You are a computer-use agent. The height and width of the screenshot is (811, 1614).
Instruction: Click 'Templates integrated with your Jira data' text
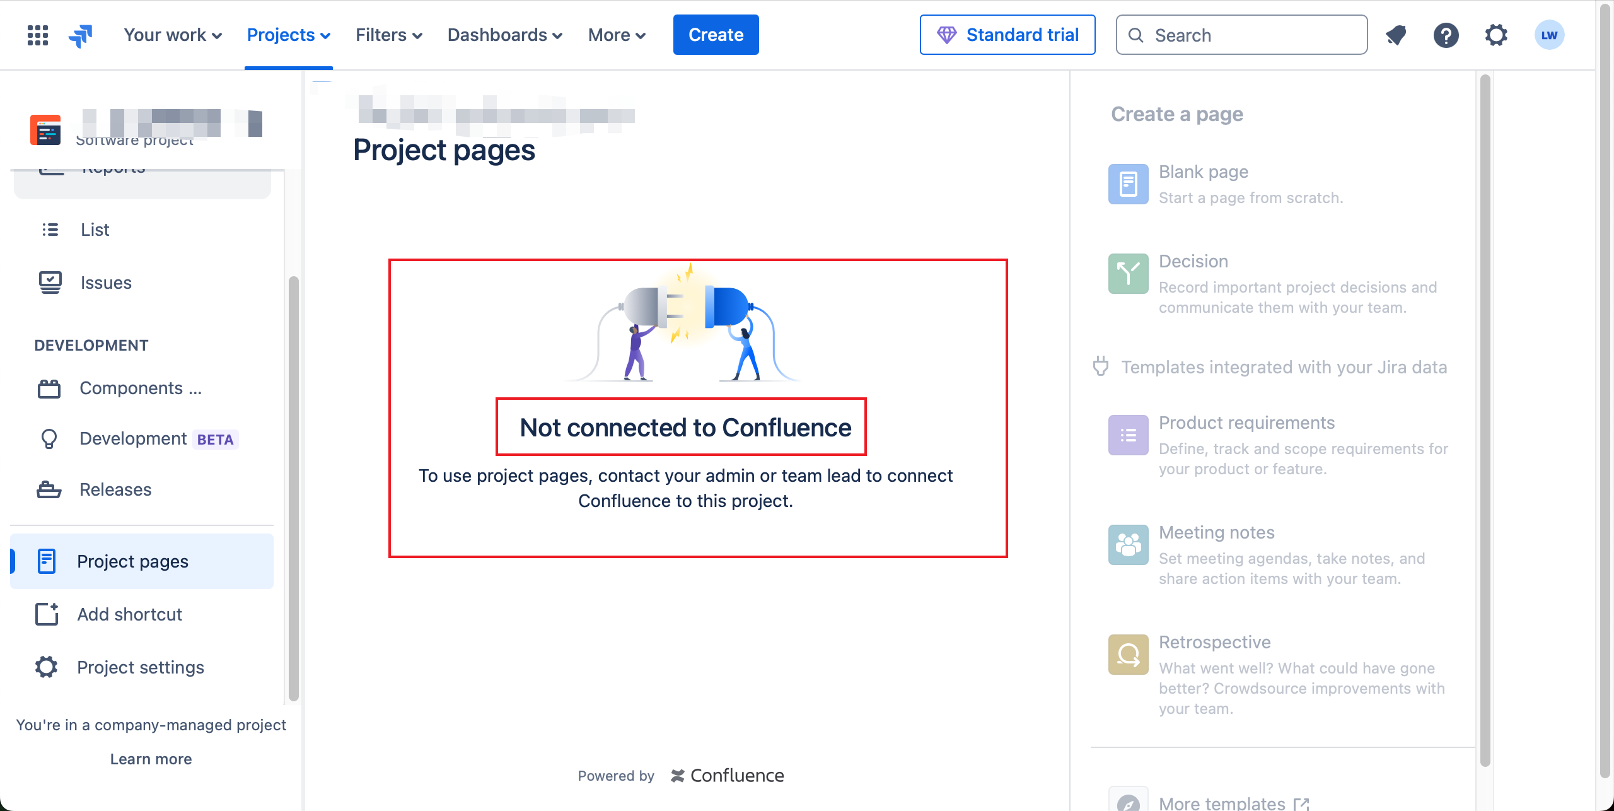tap(1284, 367)
